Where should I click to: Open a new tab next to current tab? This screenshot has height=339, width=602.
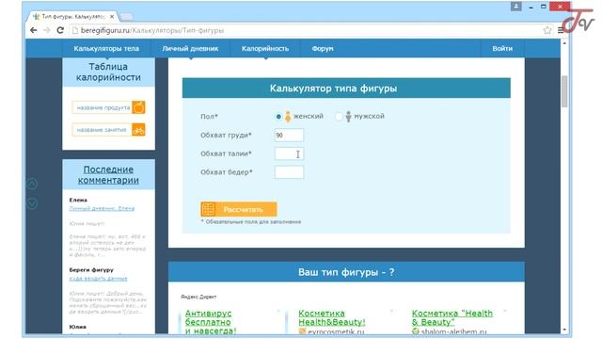point(126,17)
